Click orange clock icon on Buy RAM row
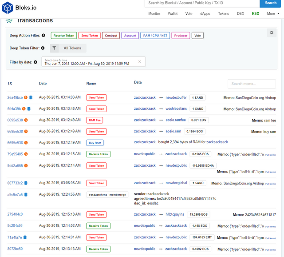Screen dimensions: 284x257 tap(26, 143)
